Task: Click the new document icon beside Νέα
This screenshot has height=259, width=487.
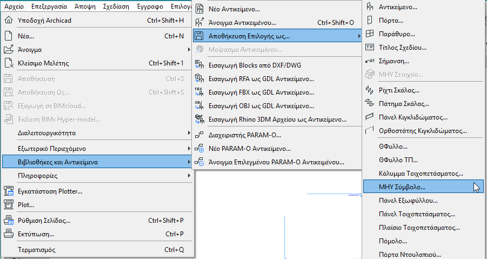Action: 9,36
